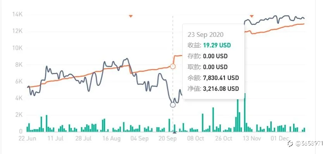Click the 01 Dec date axis label
This screenshot has width=326, height=154.
(x=279, y=138)
